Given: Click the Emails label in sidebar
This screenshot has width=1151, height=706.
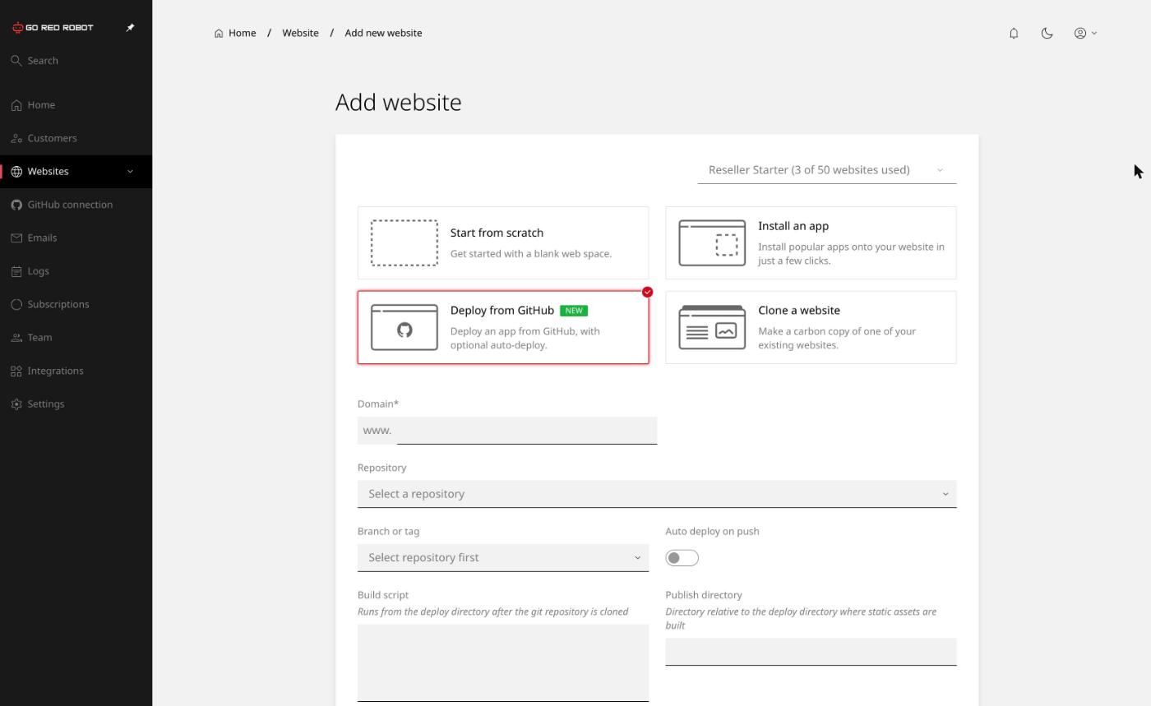Looking at the screenshot, I should point(42,238).
